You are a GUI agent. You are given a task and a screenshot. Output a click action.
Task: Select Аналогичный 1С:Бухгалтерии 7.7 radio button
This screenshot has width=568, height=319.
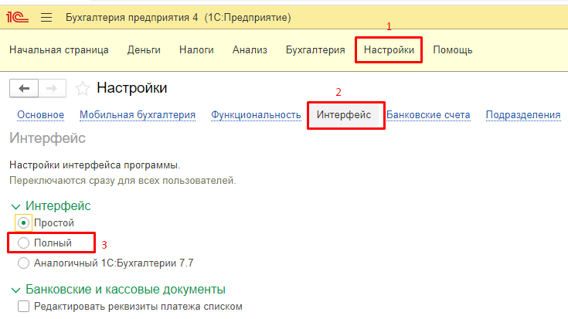pos(23,263)
